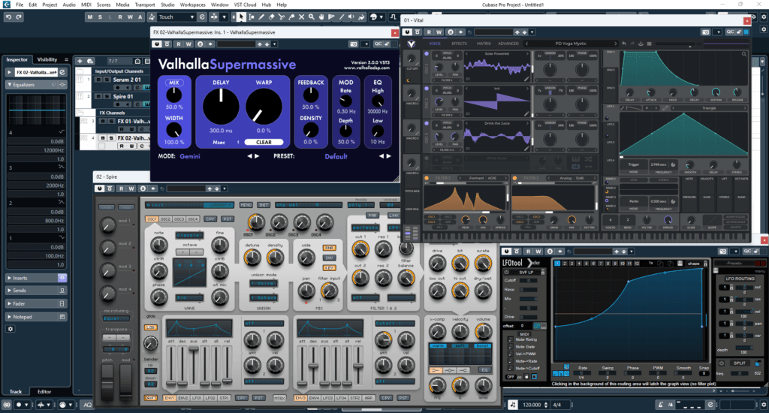Image resolution: width=769 pixels, height=413 pixels.
Task: Toggle global Solo S in toolbar
Action: tap(100, 17)
